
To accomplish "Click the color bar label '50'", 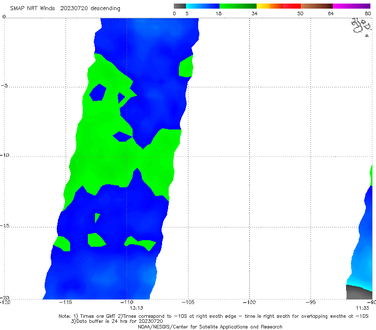I will [300, 13].
